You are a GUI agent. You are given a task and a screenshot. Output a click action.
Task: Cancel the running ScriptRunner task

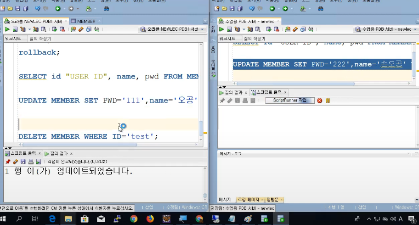[x=319, y=101]
